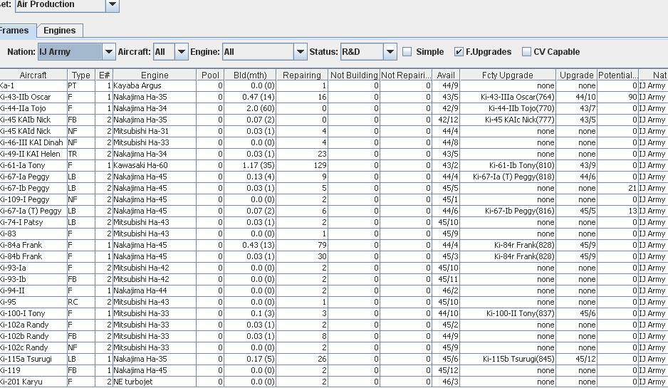Image resolution: width=668 pixels, height=388 pixels.
Task: Uncheck the F.Upgrades checkbox
Action: click(x=459, y=52)
